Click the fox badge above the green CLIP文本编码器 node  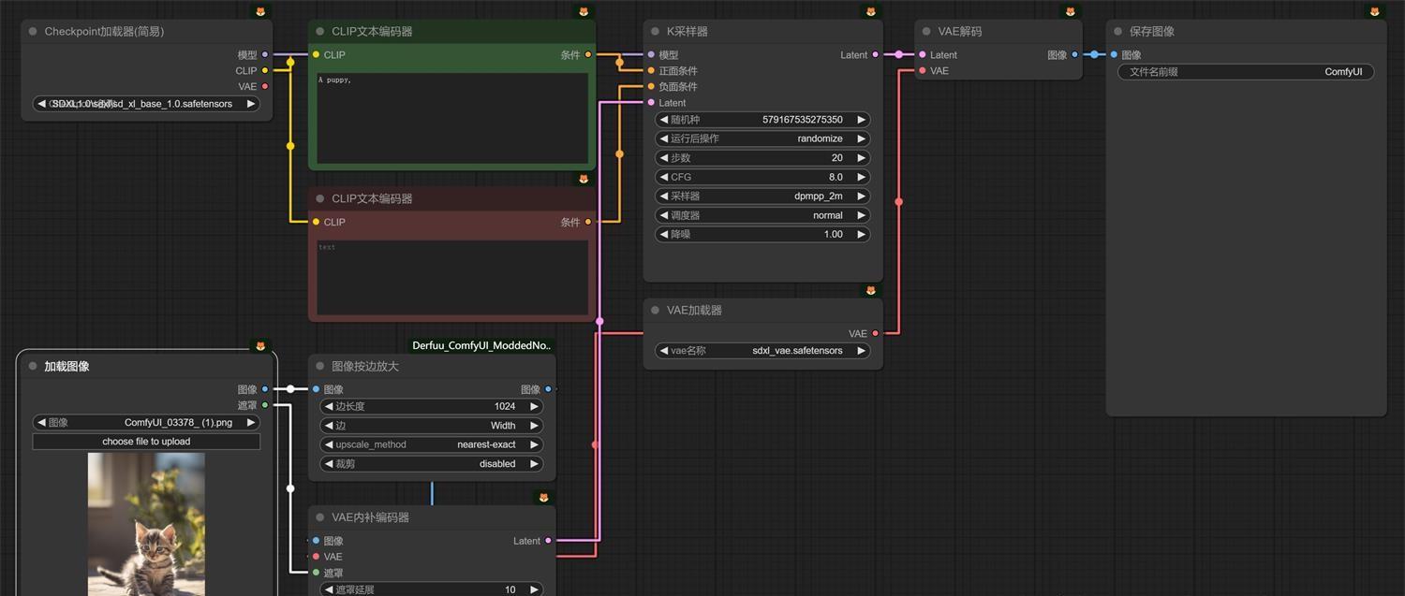[584, 11]
